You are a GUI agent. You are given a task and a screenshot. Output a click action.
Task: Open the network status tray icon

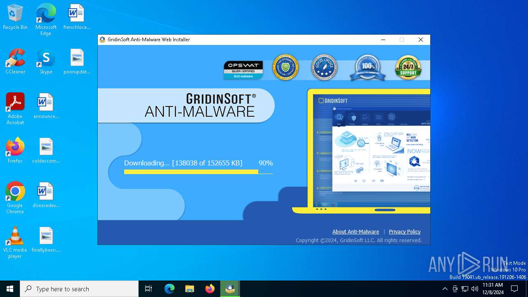point(465,289)
